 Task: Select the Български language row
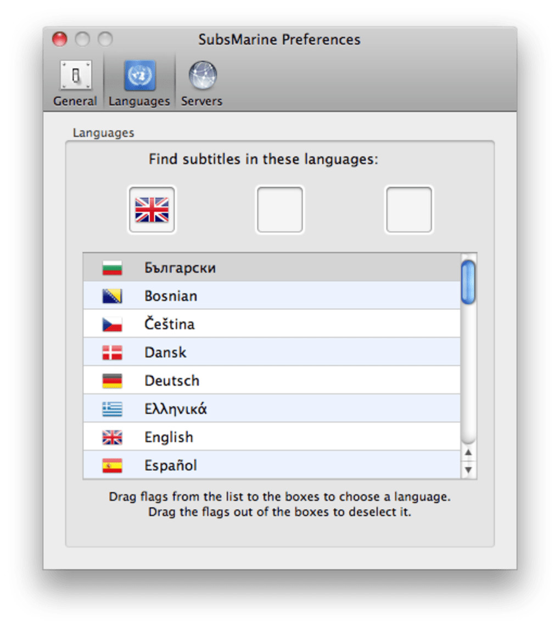tap(272, 268)
